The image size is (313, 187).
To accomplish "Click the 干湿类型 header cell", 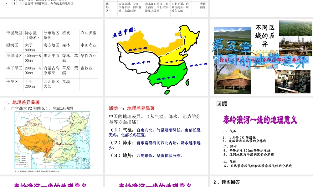I will 14,36.
